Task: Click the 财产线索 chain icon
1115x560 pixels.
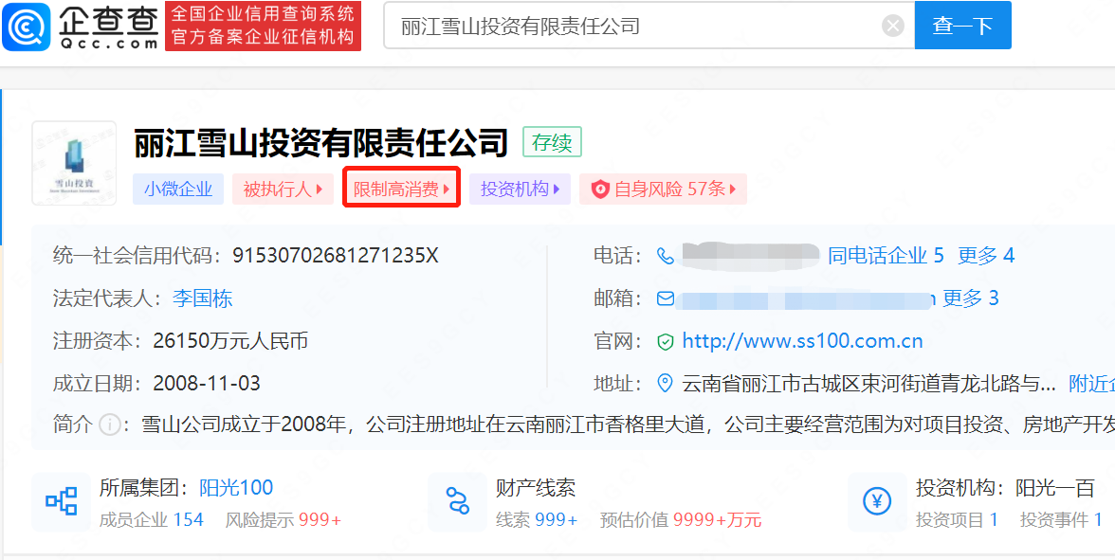Action: 457,502
